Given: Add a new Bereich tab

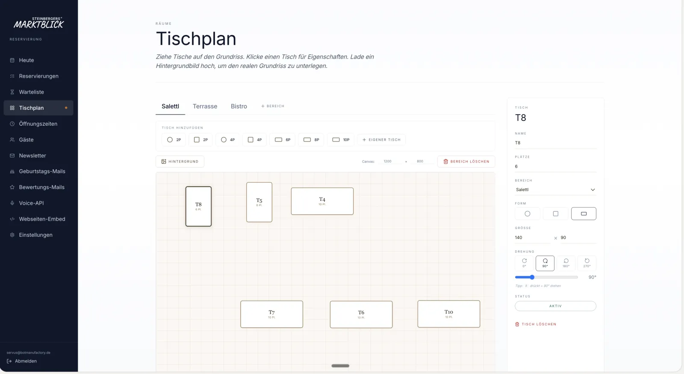Looking at the screenshot, I should click(273, 106).
